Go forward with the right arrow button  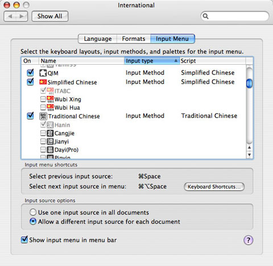pyautogui.click(x=22, y=16)
